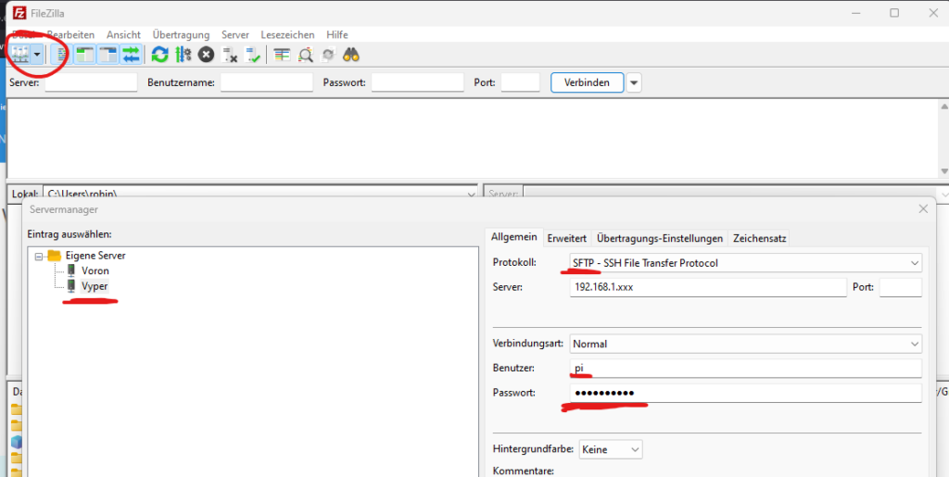Close the Servermanager dialog
The height and width of the screenshot is (477, 949).
[923, 209]
